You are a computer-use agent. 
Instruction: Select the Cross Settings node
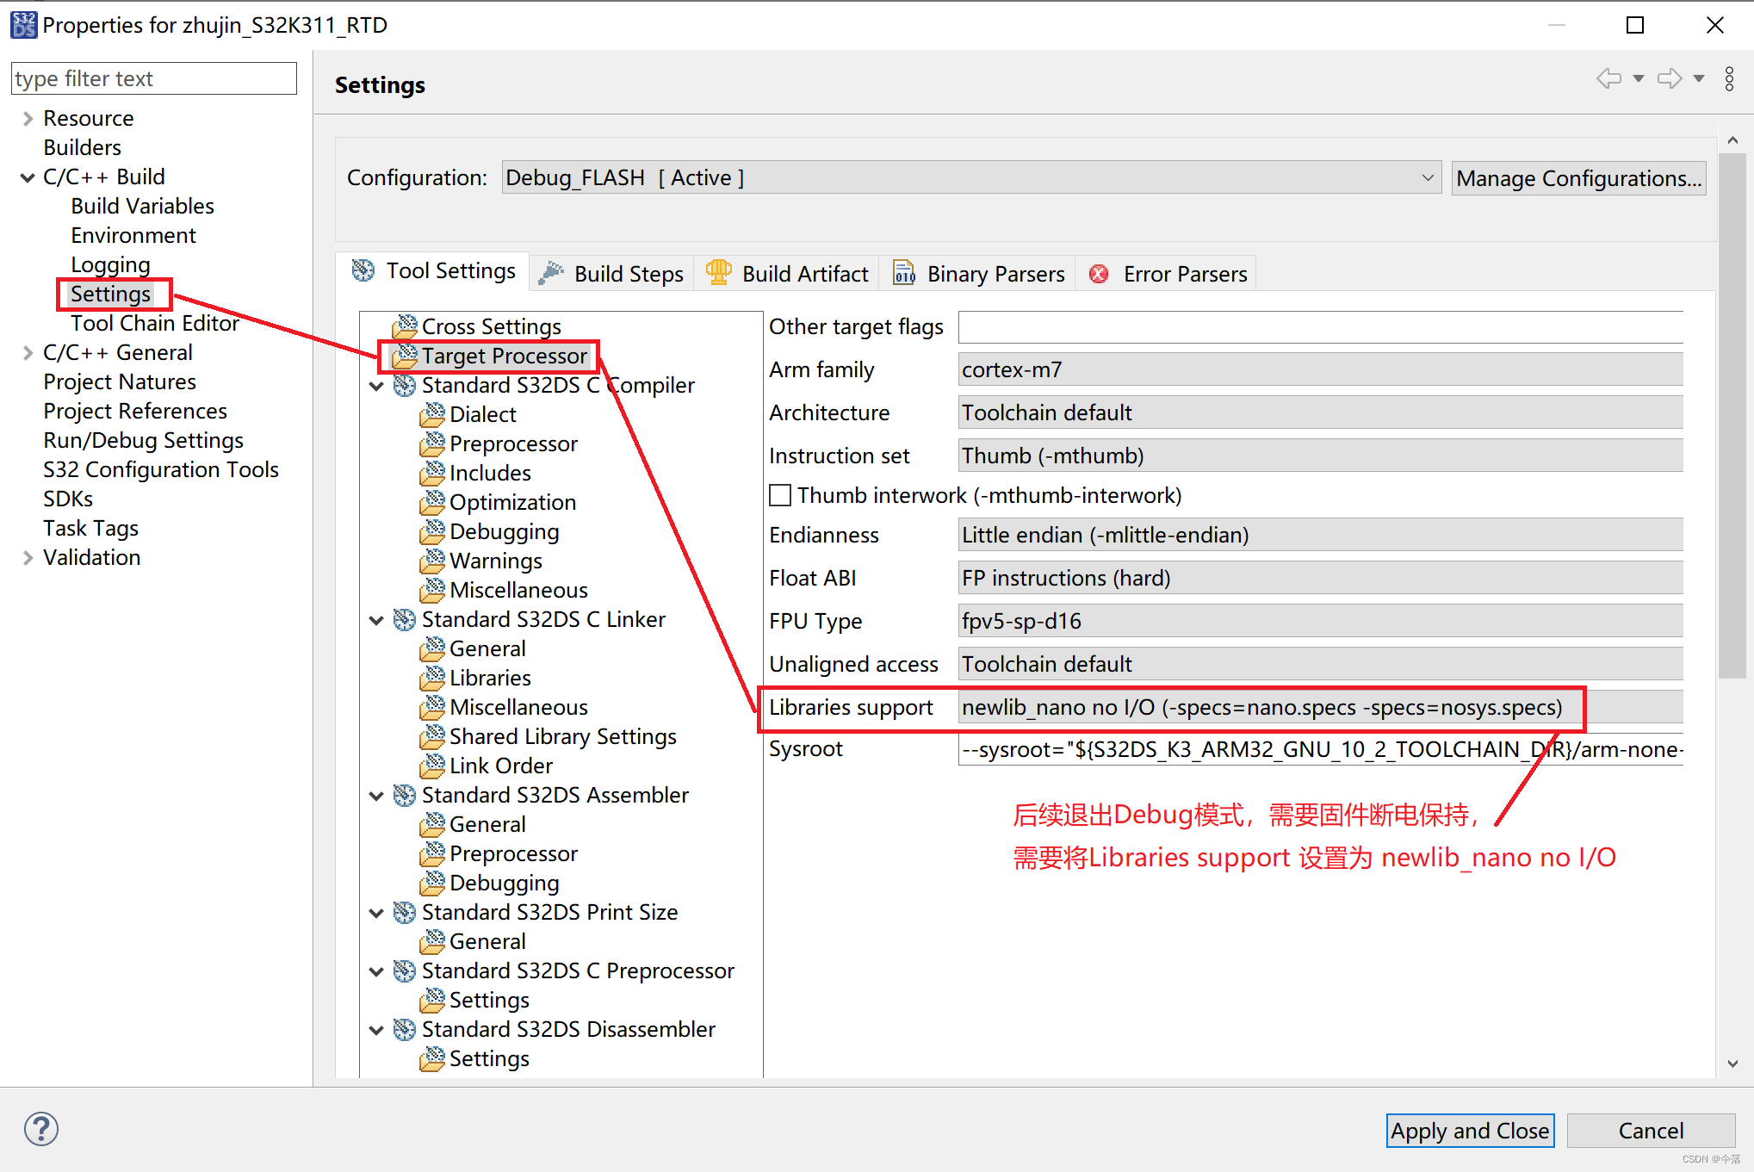pyautogui.click(x=491, y=326)
